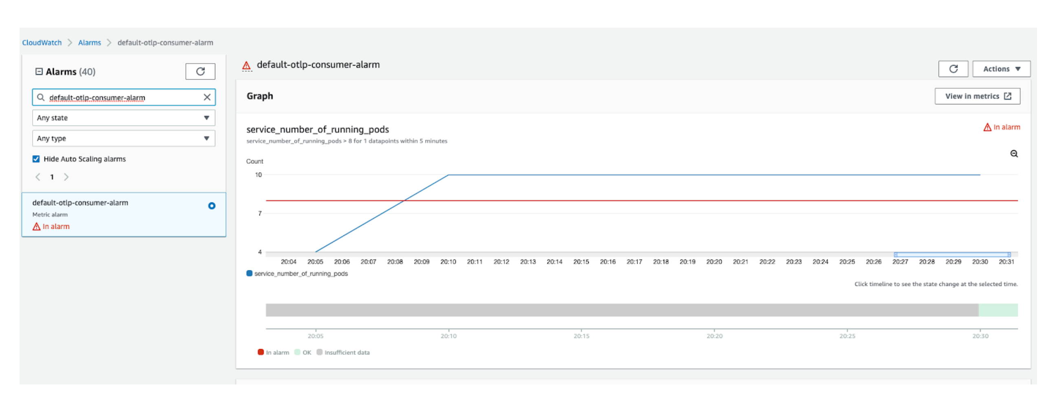The width and height of the screenshot is (1055, 393).
Task: Collapse the Alarms panel icon
Action: [39, 72]
